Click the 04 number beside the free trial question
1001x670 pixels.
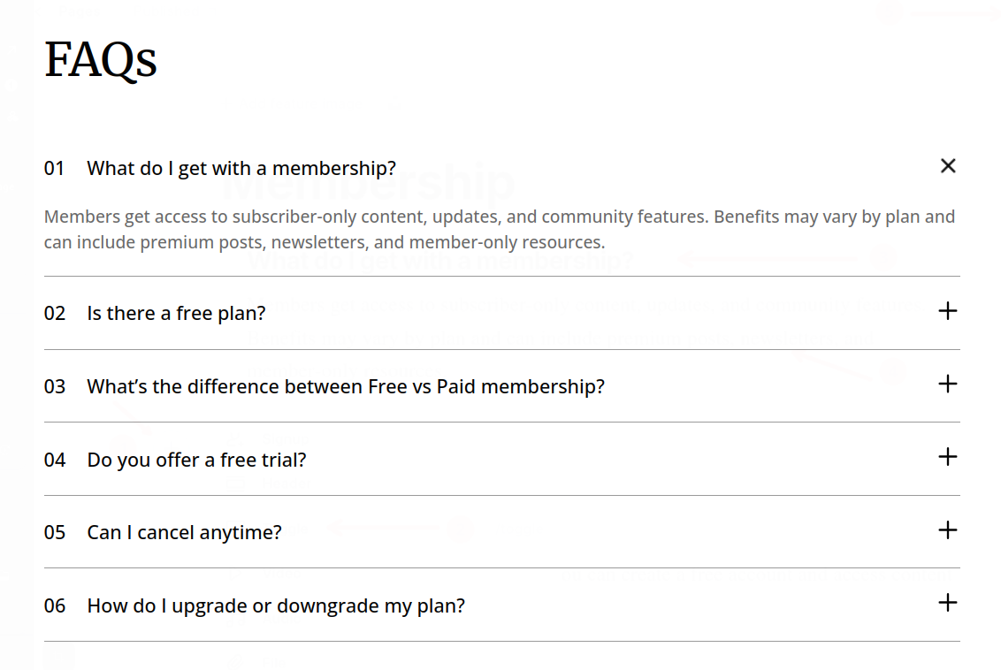tap(55, 460)
